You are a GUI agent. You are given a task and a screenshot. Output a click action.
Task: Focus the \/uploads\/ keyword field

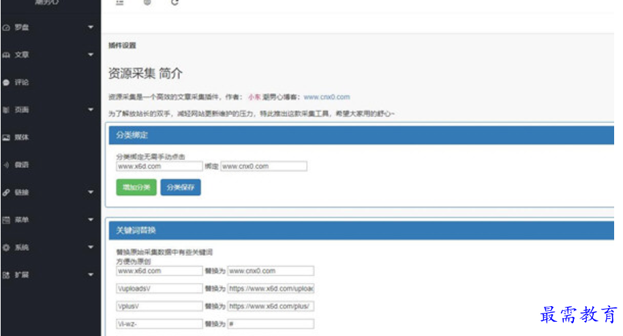point(159,289)
